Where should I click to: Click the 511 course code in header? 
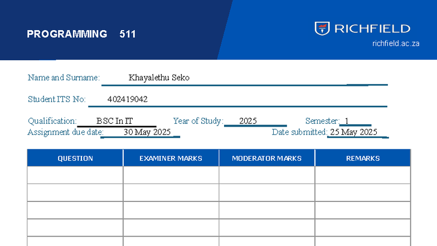[128, 34]
